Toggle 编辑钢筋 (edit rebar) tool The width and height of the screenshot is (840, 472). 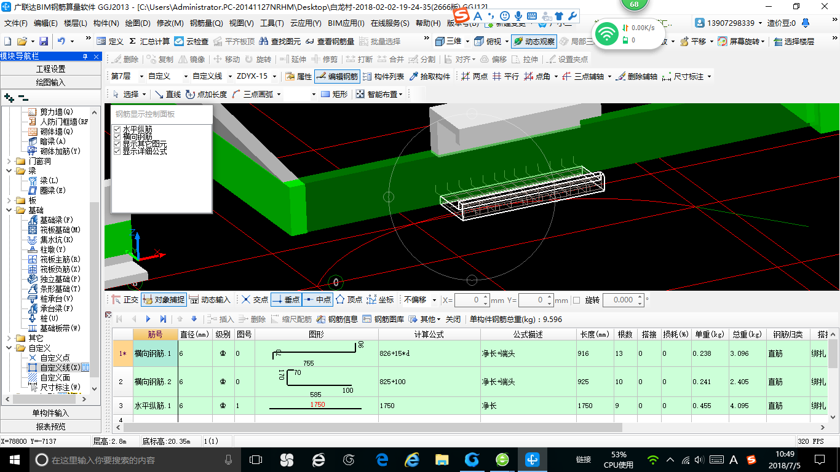(x=337, y=76)
